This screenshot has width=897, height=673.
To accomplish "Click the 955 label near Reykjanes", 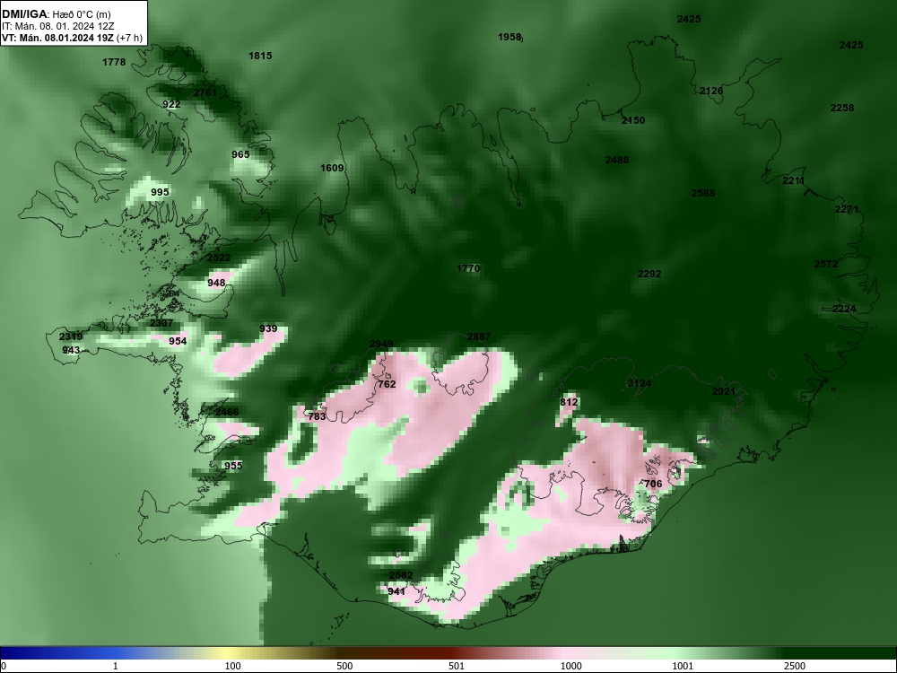I will pyautogui.click(x=233, y=465).
